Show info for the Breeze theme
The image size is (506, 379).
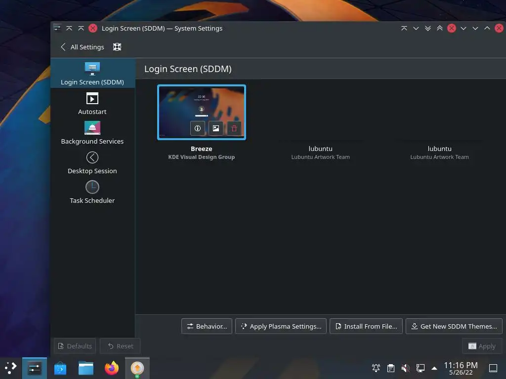tap(198, 128)
